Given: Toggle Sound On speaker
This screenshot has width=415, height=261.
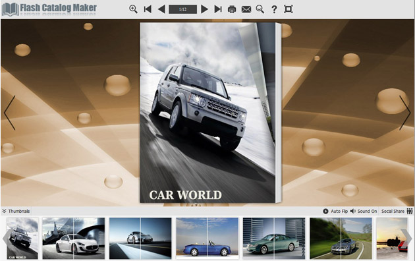Looking at the screenshot, I should (364, 211).
